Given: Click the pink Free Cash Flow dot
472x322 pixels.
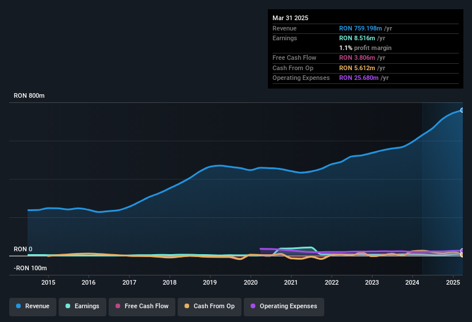Looking at the screenshot, I should coord(118,306).
